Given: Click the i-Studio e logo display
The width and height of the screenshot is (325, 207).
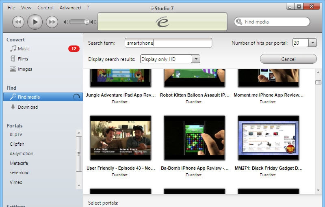Looking at the screenshot, I should pyautogui.click(x=162, y=22).
